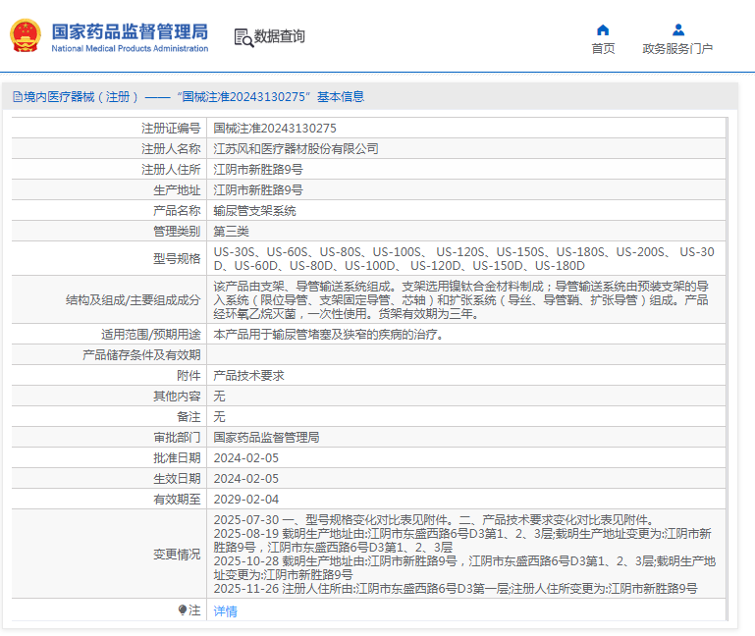
Task: Click intended use text 本产品用于输尿管堵塞
Action: click(x=328, y=334)
